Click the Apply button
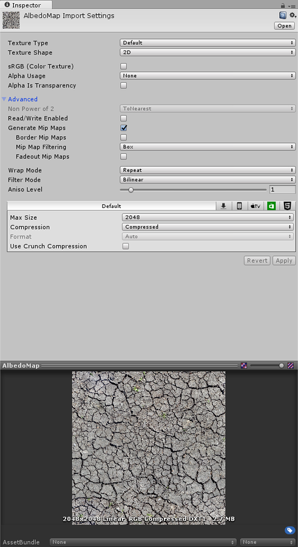 click(x=284, y=261)
